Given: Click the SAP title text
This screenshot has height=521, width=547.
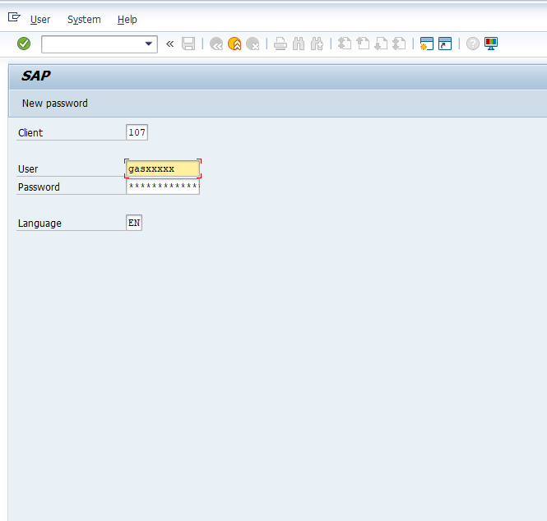Looking at the screenshot, I should (x=36, y=76).
